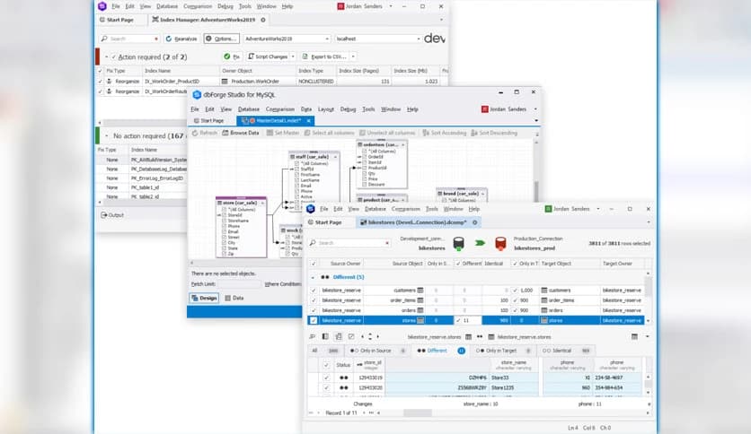Image resolution: width=751 pixels, height=434 pixels.
Task: Switch to Data view button
Action: [234, 298]
